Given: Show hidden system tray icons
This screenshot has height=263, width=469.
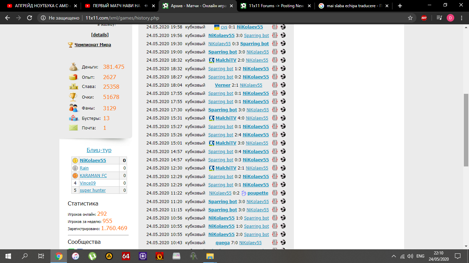Looking at the screenshot, I should coord(394,256).
